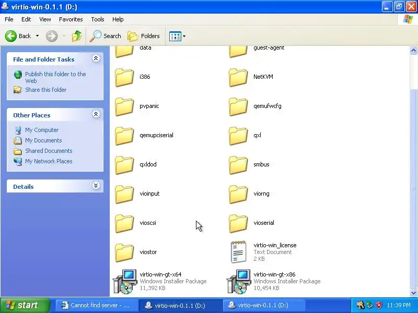Screen dimensions: 418x313
Task: Open the Edit menu
Action: [x=26, y=19]
